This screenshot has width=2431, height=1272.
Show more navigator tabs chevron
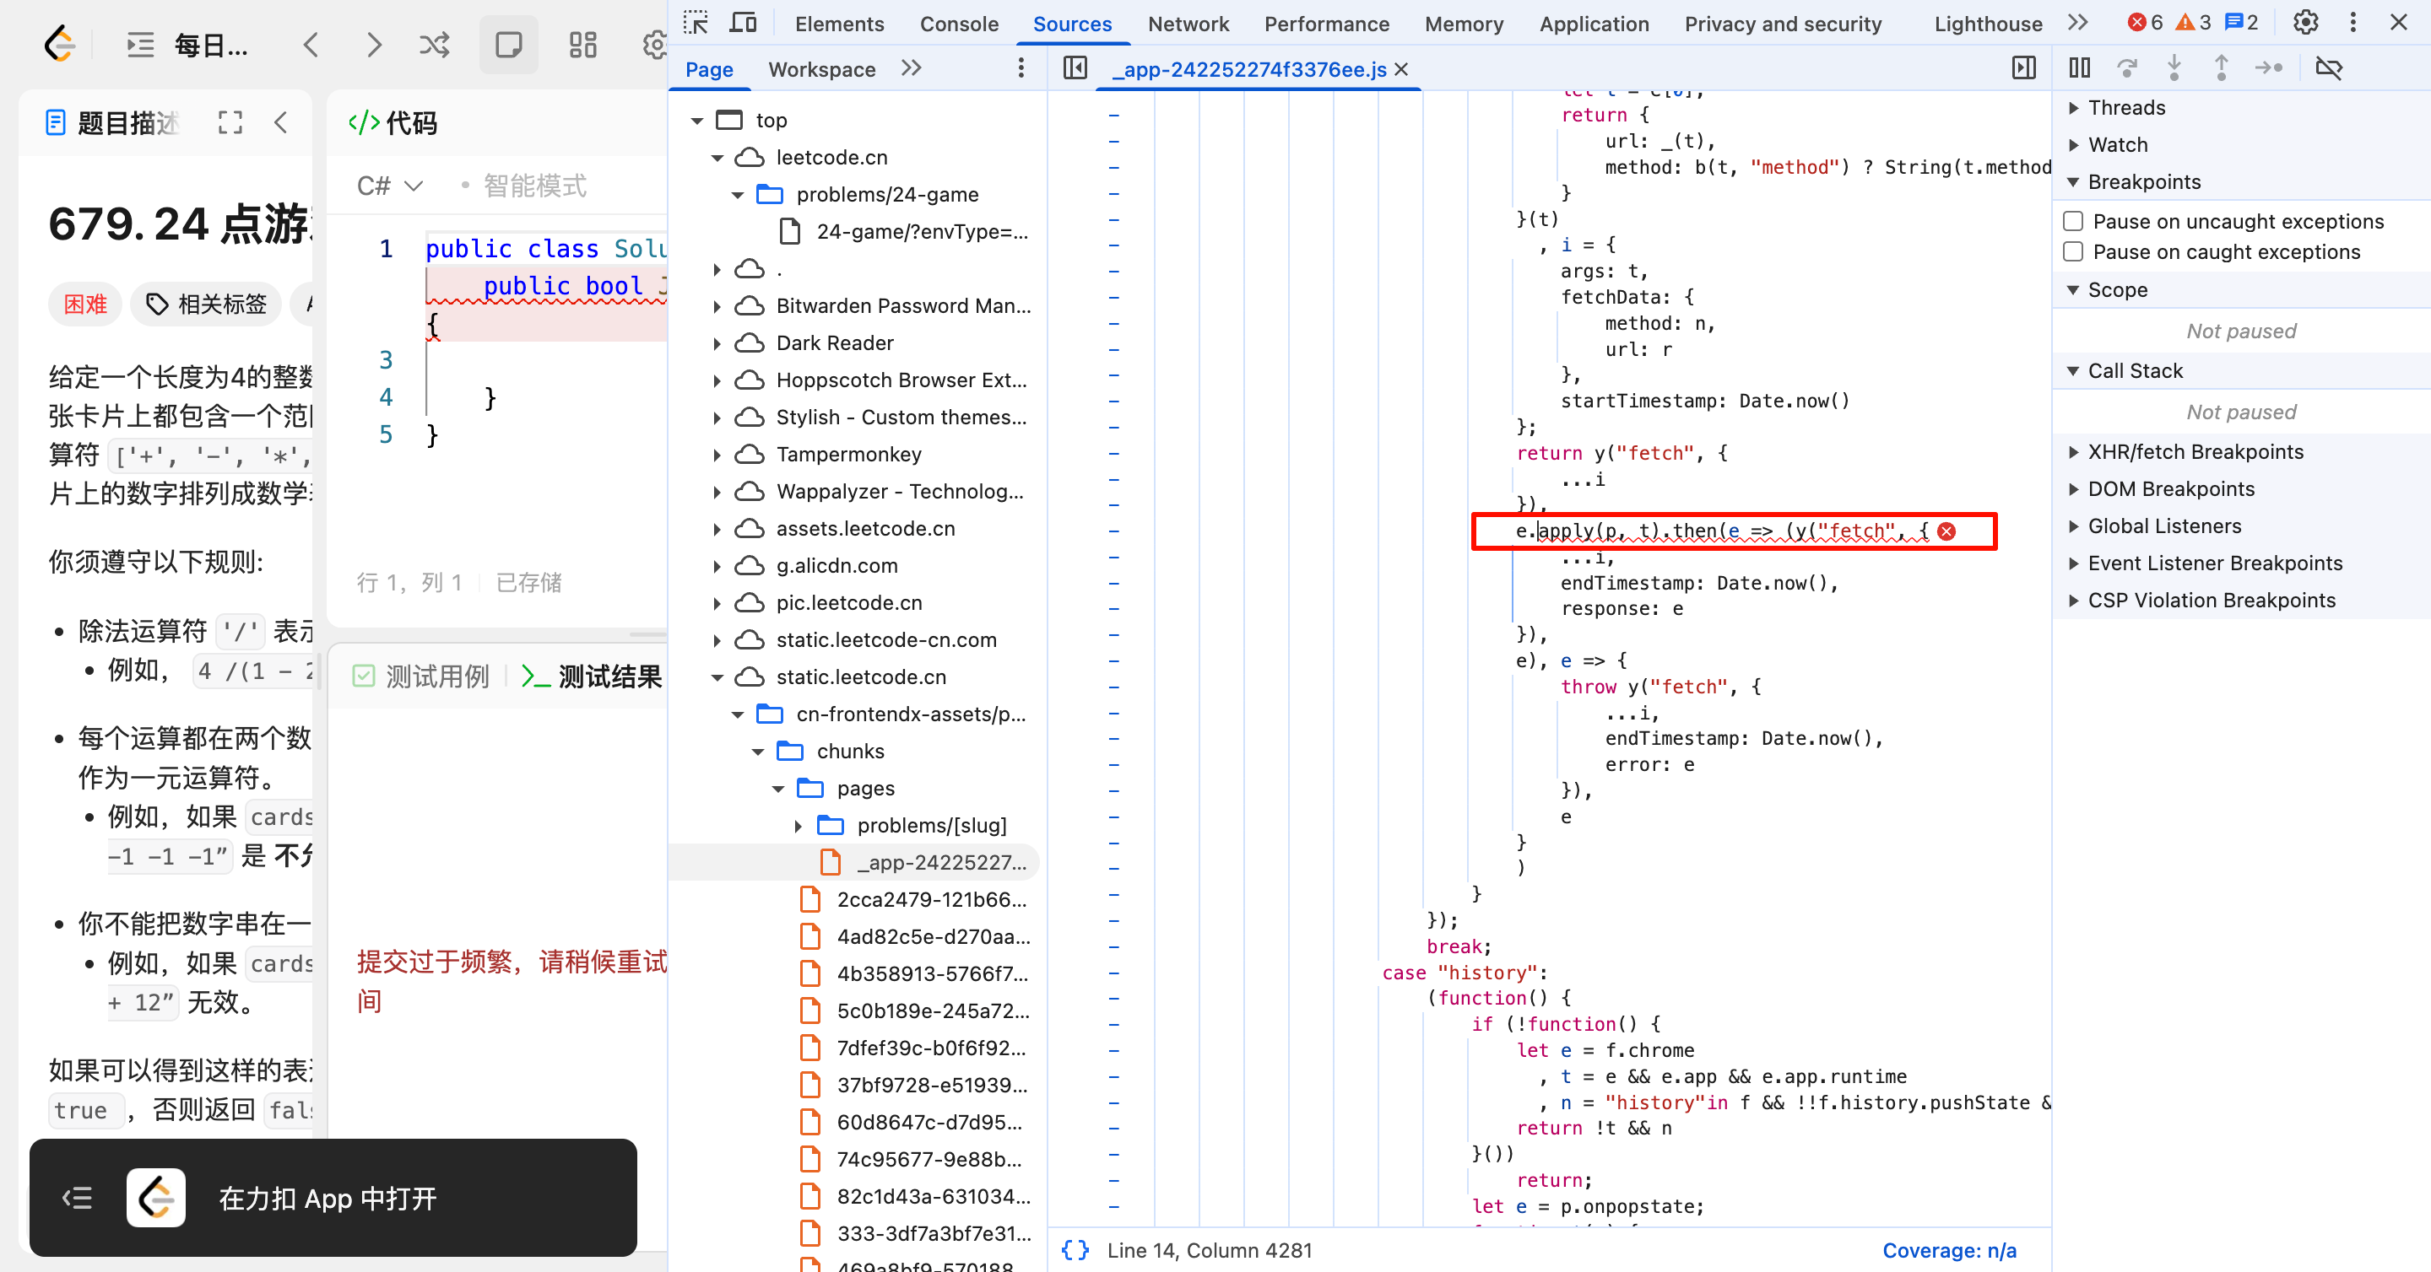(911, 67)
